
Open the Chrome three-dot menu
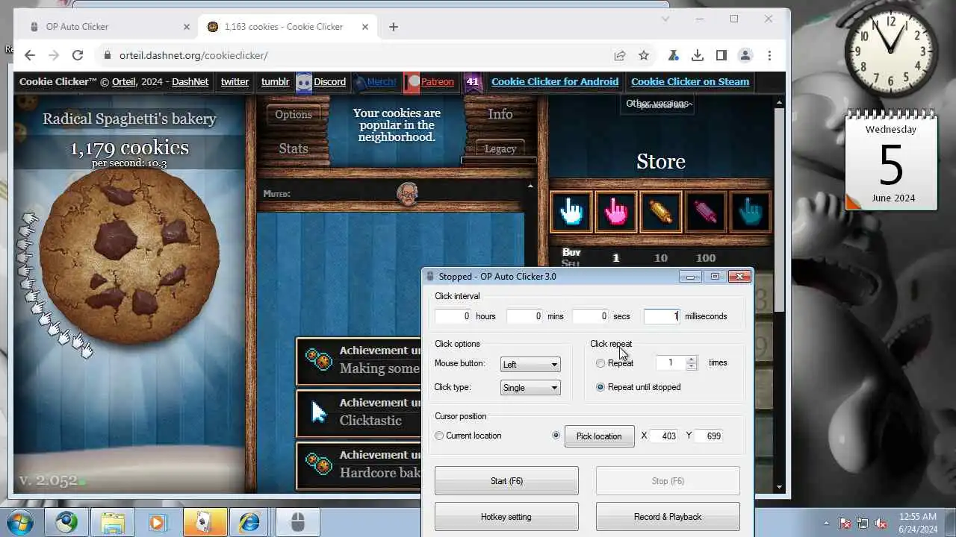[769, 55]
